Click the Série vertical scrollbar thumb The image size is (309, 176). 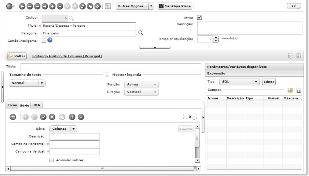pos(197,138)
